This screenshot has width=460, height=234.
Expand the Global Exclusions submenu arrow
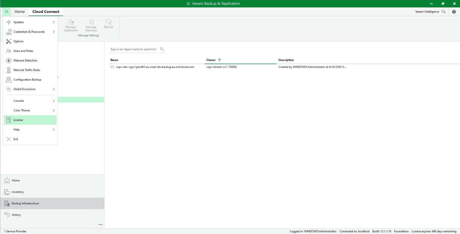[54, 89]
